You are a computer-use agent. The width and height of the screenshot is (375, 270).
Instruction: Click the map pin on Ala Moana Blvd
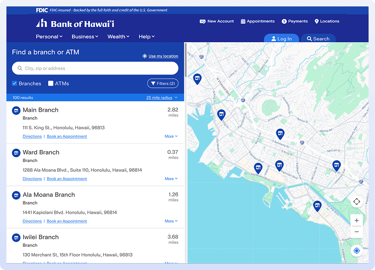pyautogui.click(x=258, y=168)
